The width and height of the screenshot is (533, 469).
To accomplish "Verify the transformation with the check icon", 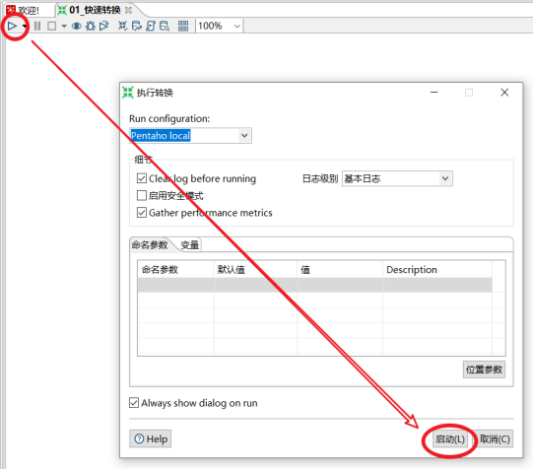I will (x=123, y=26).
